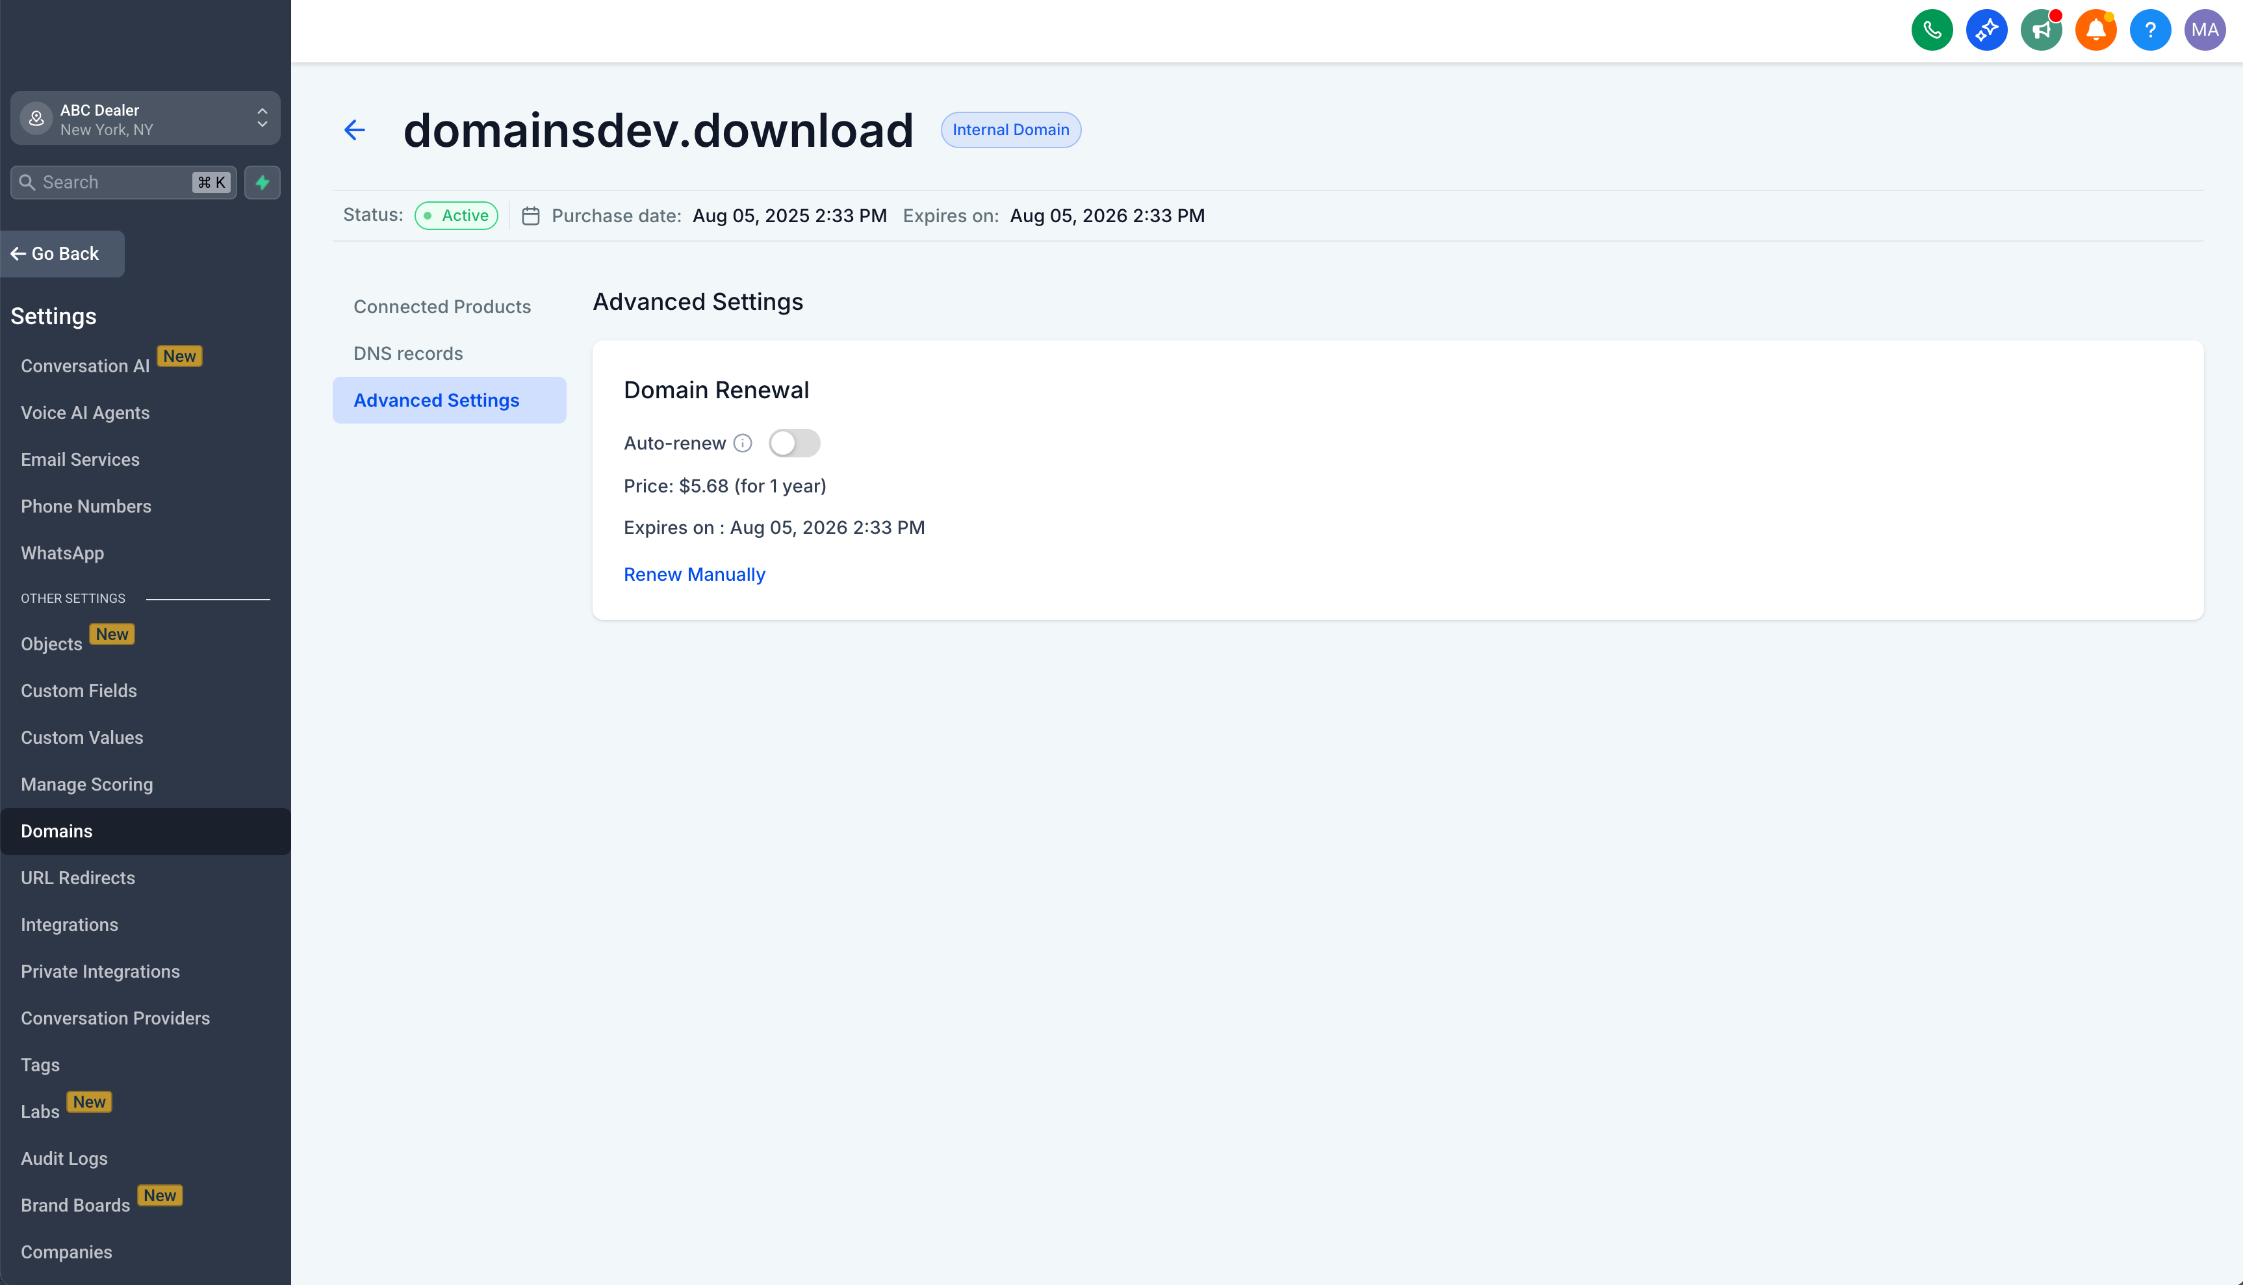Screen dimensions: 2243x1285
Task: Click the back arrow beside domainsdev.download
Action: click(354, 130)
